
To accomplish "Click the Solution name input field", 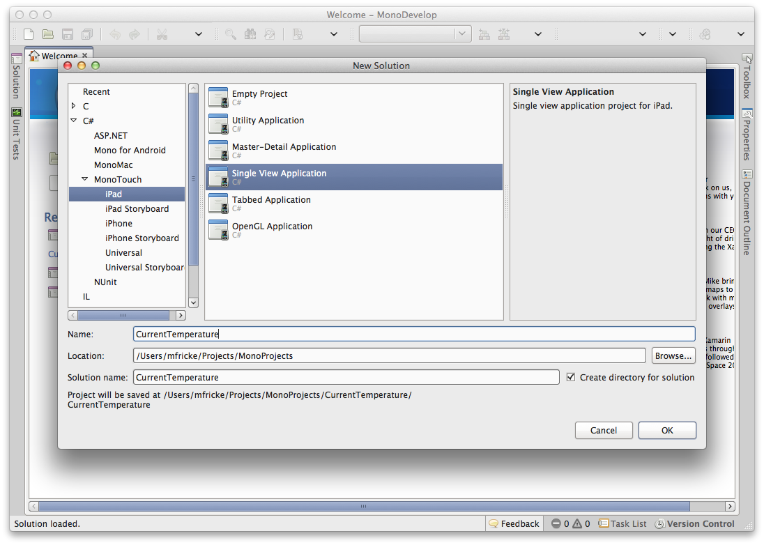I will point(346,377).
